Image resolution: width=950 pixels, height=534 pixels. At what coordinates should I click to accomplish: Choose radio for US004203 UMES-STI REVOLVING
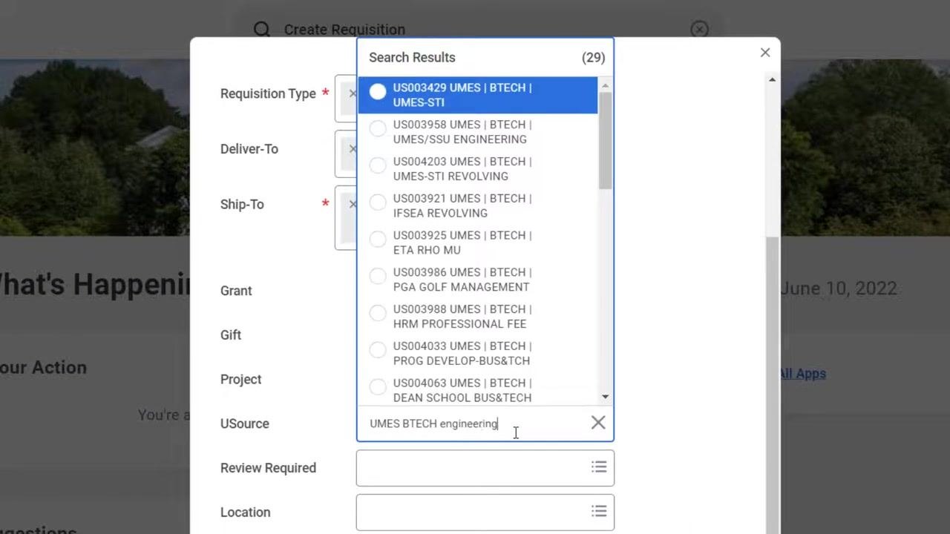tap(378, 165)
